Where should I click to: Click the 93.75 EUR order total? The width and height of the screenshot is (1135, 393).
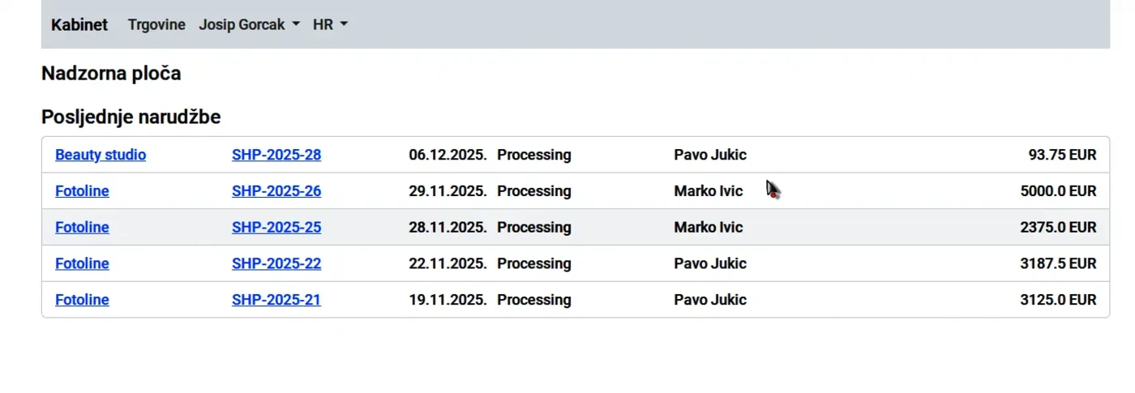[1062, 155]
